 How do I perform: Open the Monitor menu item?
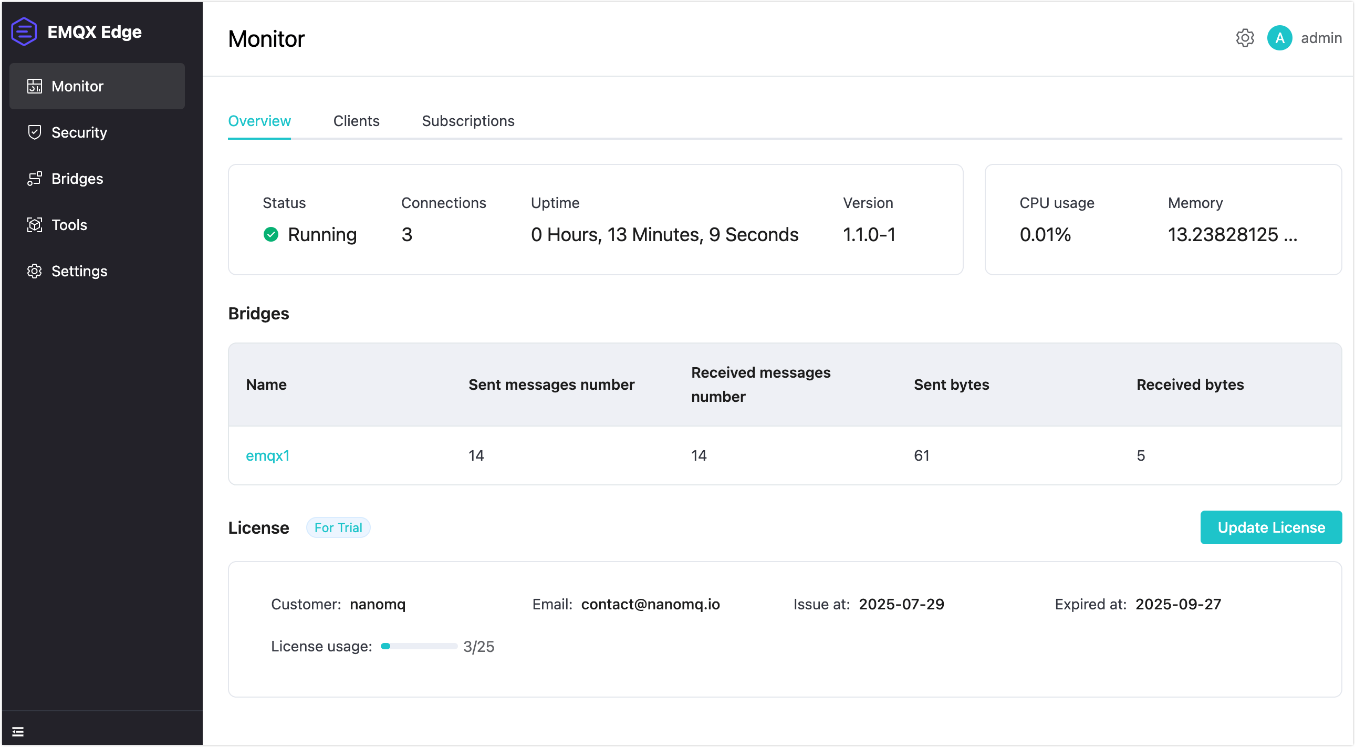coord(97,86)
